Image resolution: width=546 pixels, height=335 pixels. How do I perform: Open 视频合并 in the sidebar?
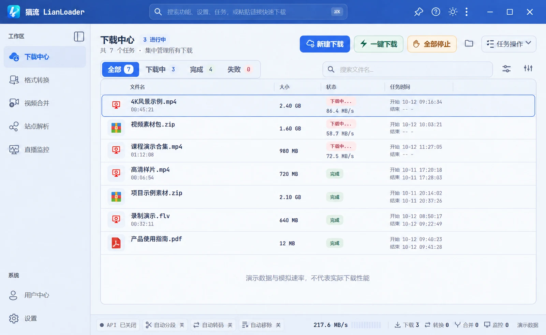45,103
